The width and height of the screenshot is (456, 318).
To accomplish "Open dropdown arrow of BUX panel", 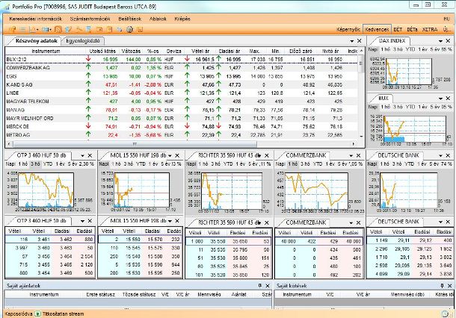I will [x=440, y=99].
